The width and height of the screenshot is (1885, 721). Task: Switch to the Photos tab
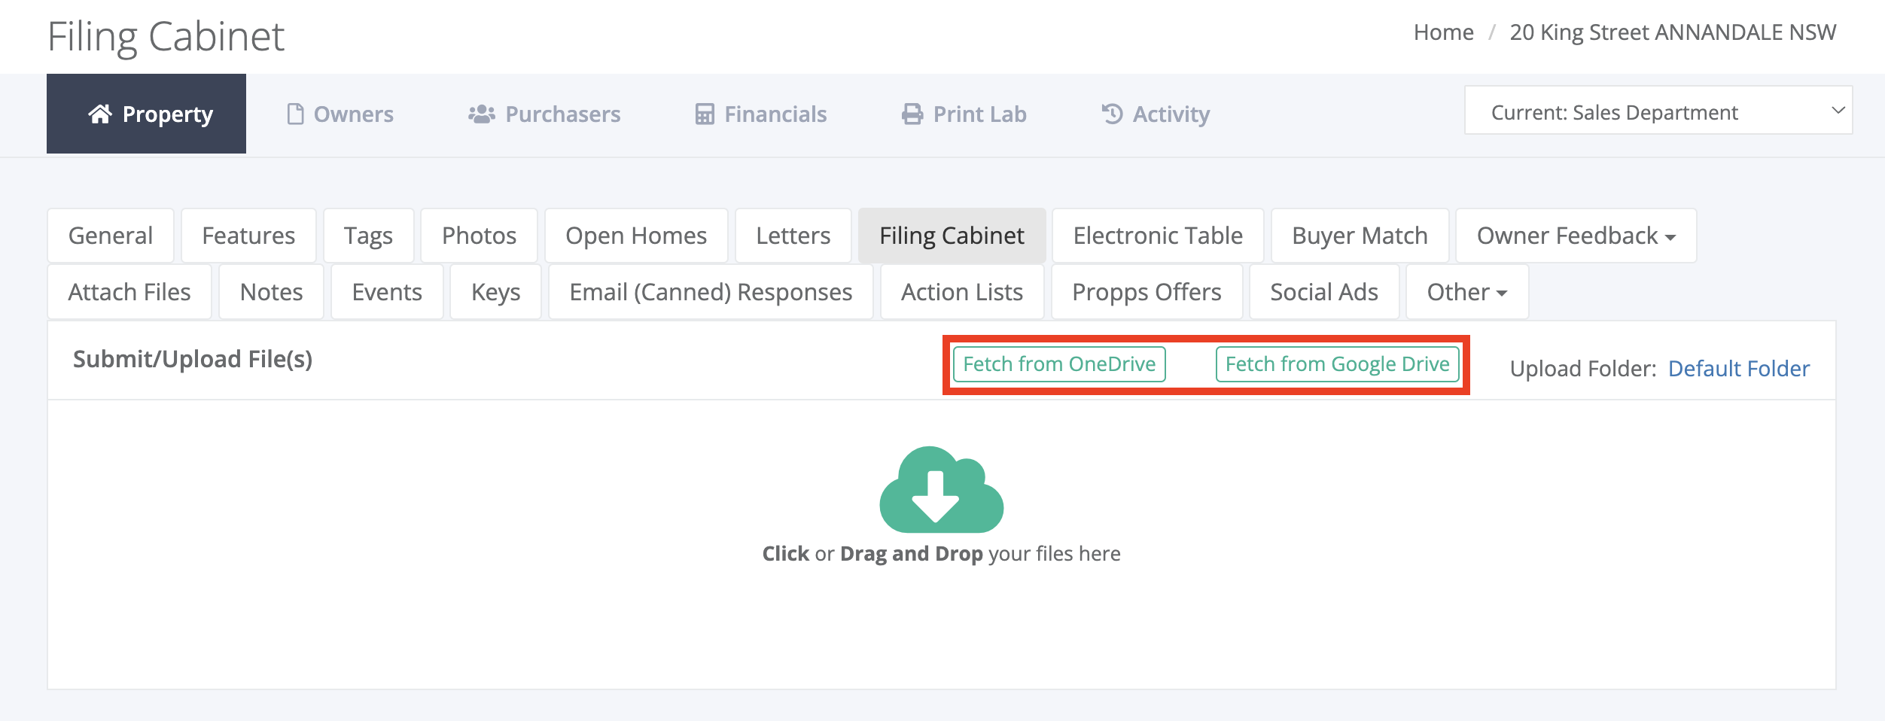tap(479, 236)
